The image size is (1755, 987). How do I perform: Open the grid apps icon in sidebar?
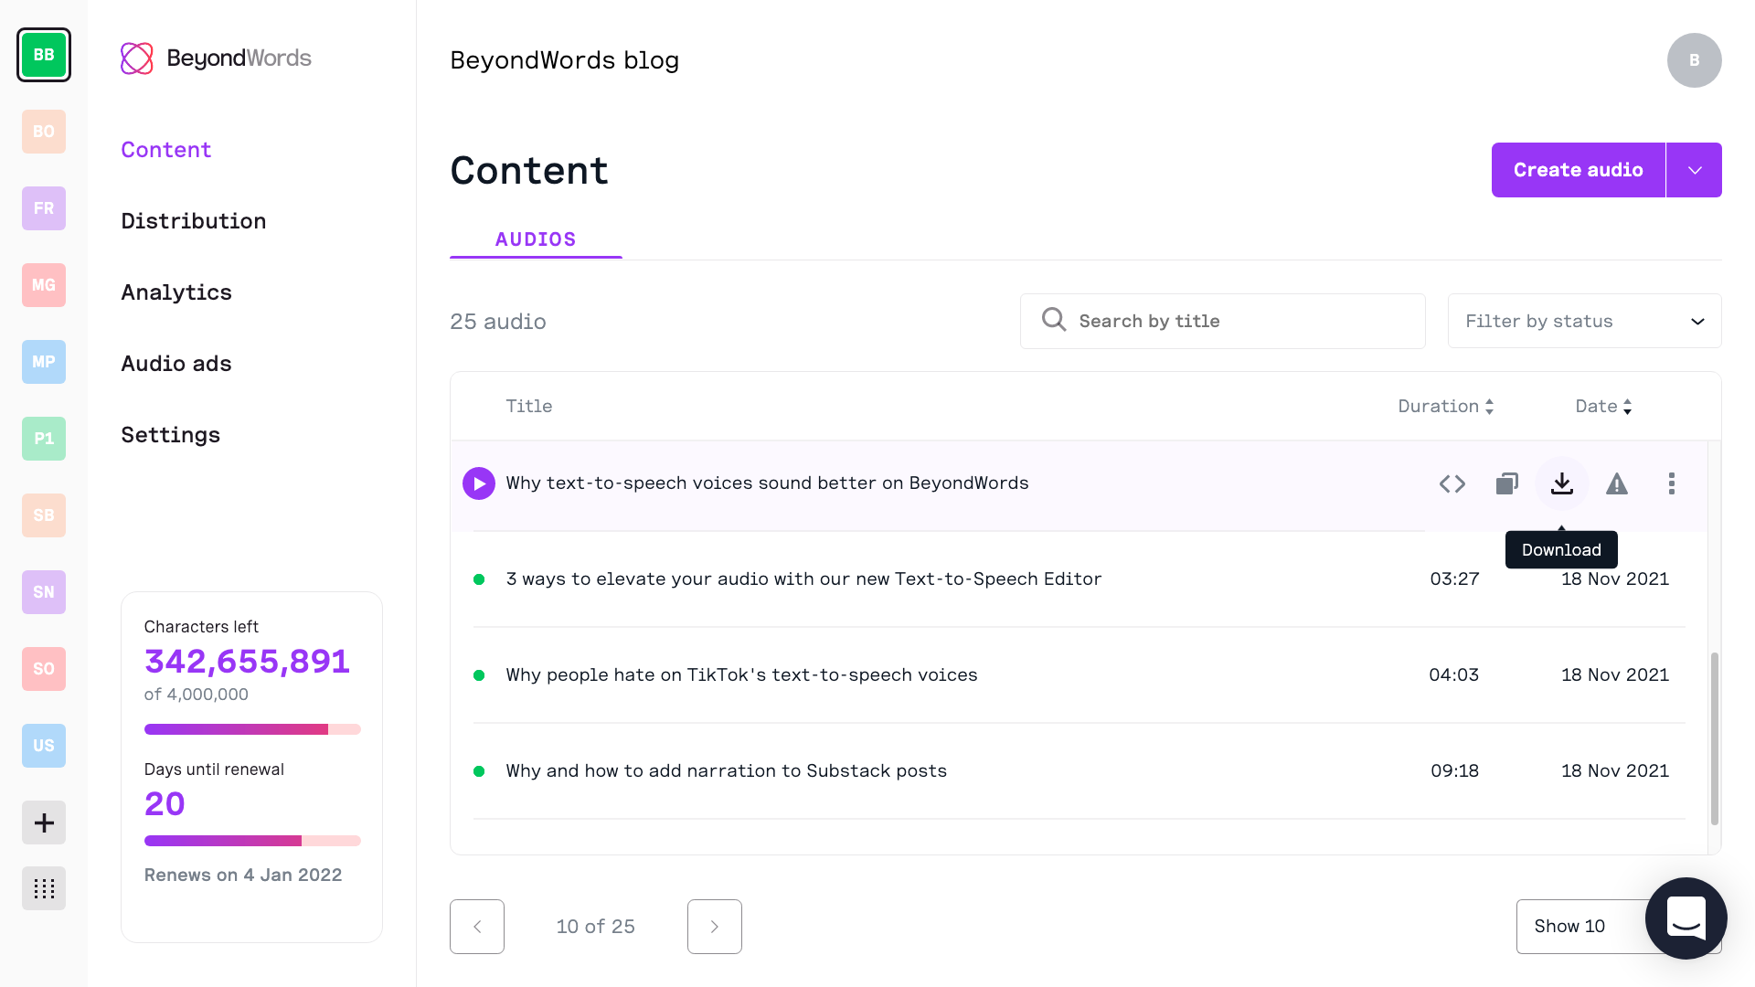[44, 888]
